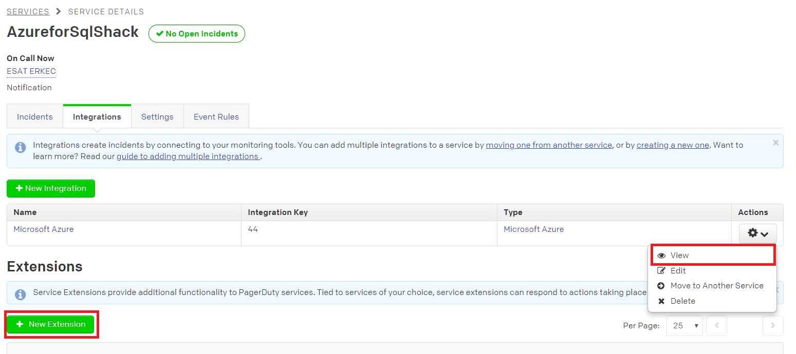Click the New Extension button
The height and width of the screenshot is (354, 796).
(51, 324)
